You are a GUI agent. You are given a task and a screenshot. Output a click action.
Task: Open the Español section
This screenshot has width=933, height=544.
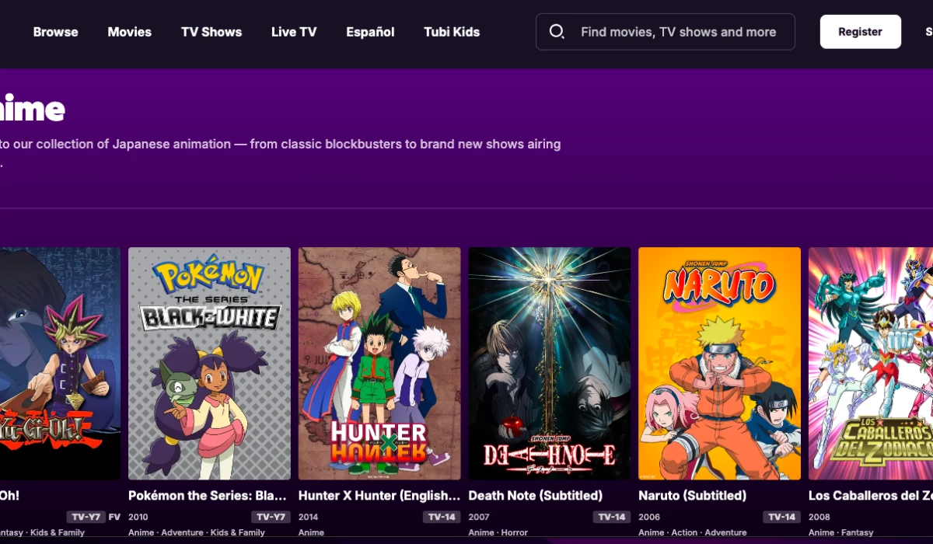[x=370, y=32]
